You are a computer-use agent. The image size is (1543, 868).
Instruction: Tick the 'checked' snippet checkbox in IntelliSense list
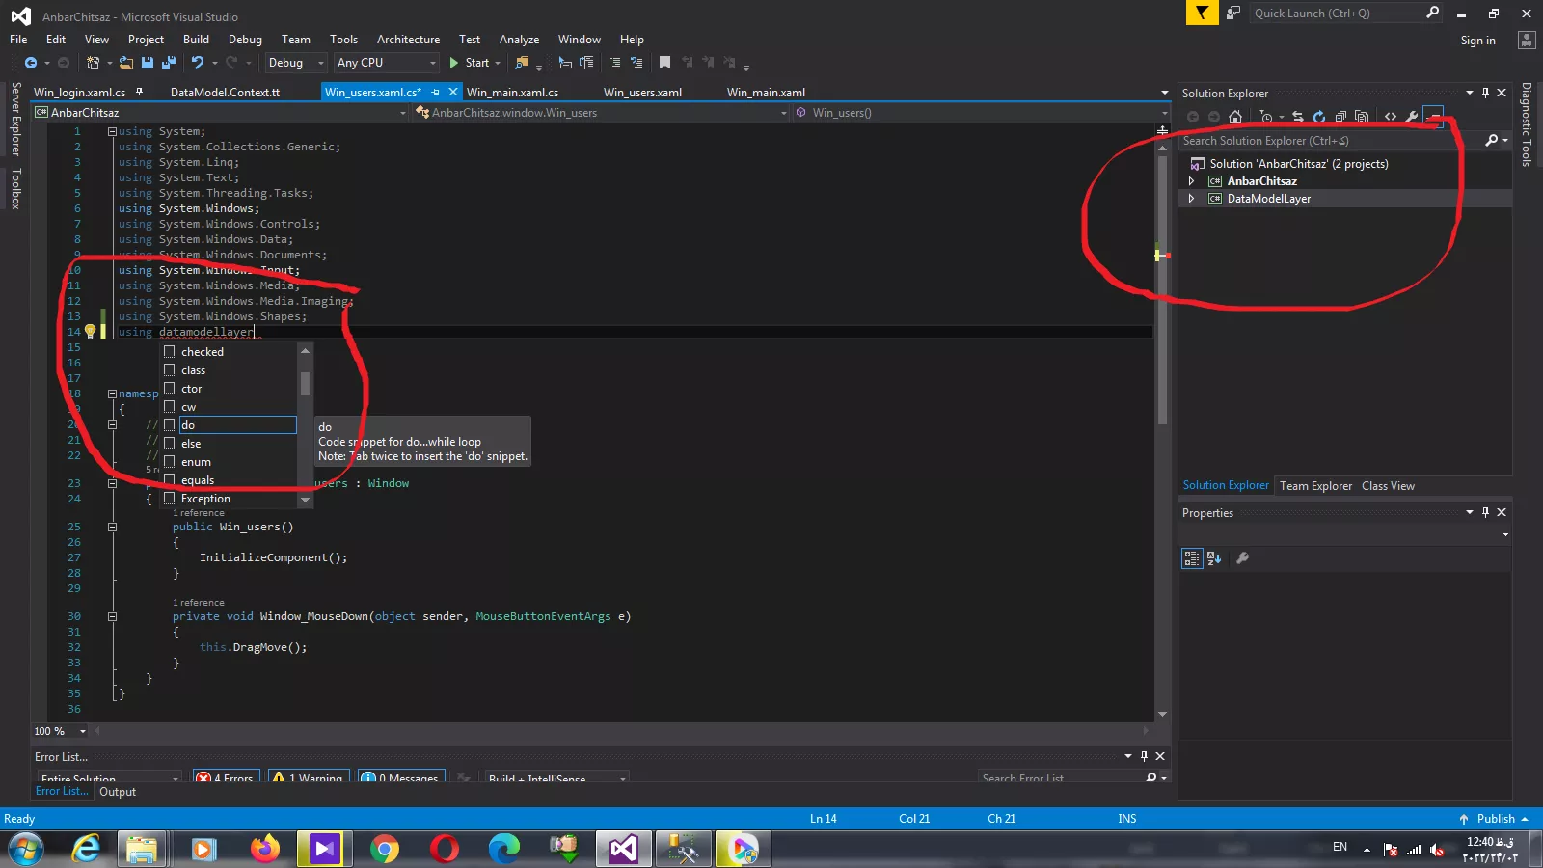pos(170,352)
